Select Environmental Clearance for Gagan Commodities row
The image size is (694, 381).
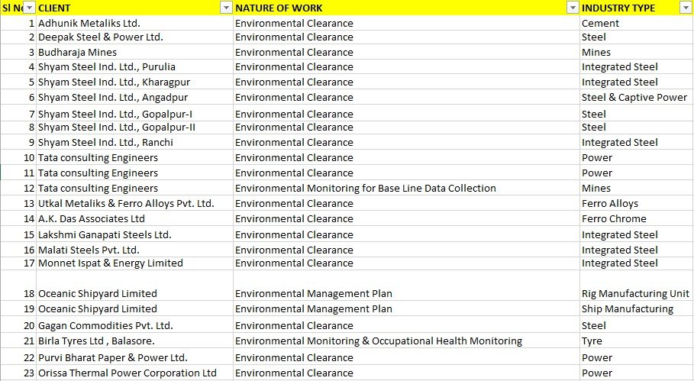tap(406, 325)
